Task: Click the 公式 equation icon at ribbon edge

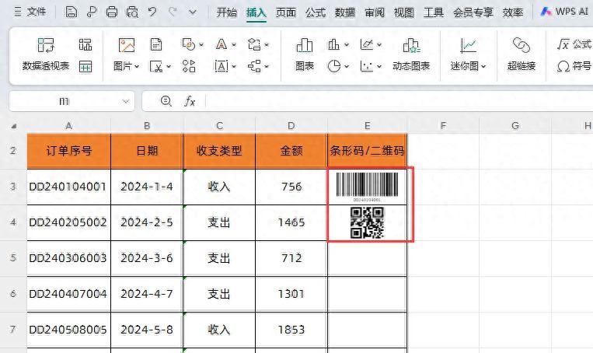Action: 574,44
